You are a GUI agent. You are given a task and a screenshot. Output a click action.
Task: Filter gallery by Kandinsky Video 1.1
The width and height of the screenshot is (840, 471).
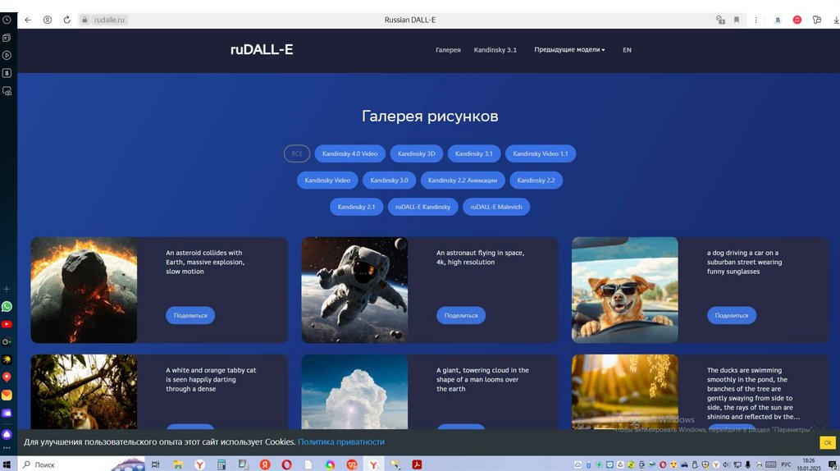(541, 153)
